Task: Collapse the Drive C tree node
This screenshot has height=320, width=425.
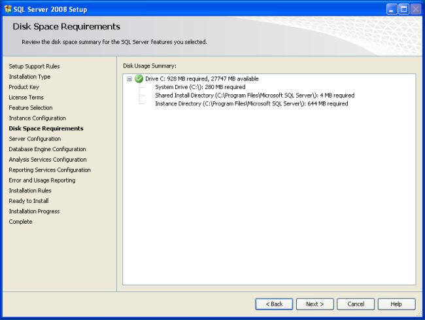Action: (x=129, y=79)
